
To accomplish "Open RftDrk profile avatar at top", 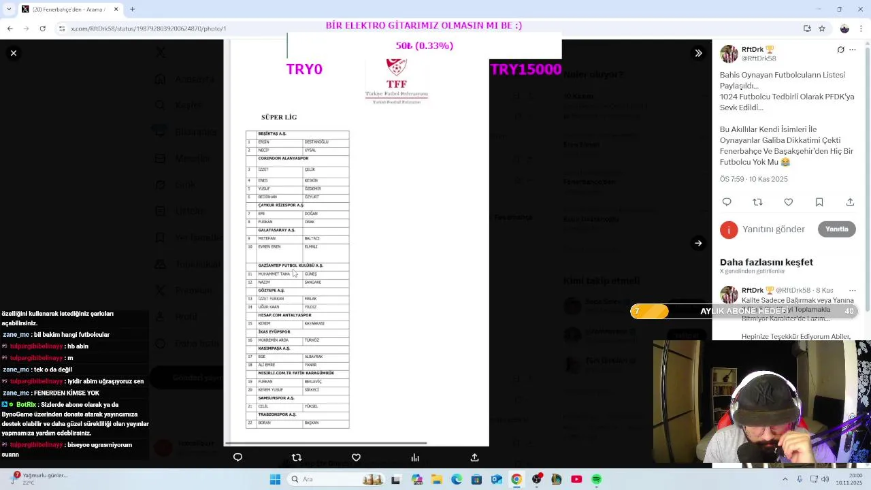I will [x=729, y=54].
